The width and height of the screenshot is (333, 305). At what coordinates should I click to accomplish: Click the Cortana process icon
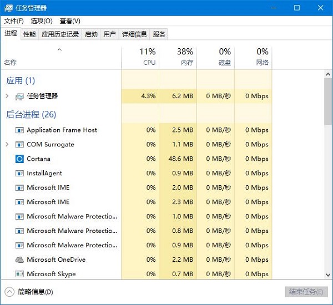pyautogui.click(x=19, y=159)
